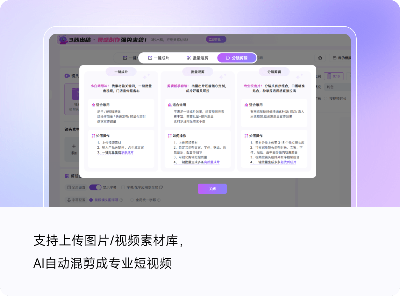Screen dimensions: 400x296
Task: Open 全局设置 settings
Action: pos(76,187)
